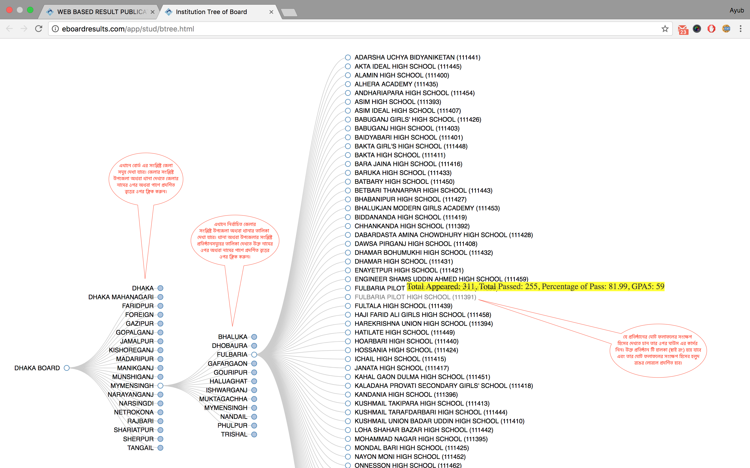Image resolution: width=750 pixels, height=468 pixels.
Task: Click circle beside FULTALA HIGH SCHOOL
Action: click(x=348, y=306)
